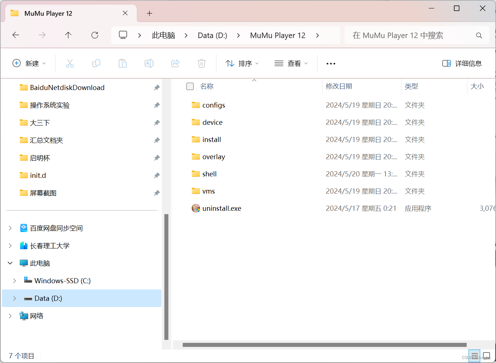Open a new tab with the plus button
Viewport: 496px width, 363px height.
coord(149,13)
